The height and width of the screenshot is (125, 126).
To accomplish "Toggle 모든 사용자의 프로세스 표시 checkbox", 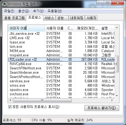I will click(x=10, y=107).
